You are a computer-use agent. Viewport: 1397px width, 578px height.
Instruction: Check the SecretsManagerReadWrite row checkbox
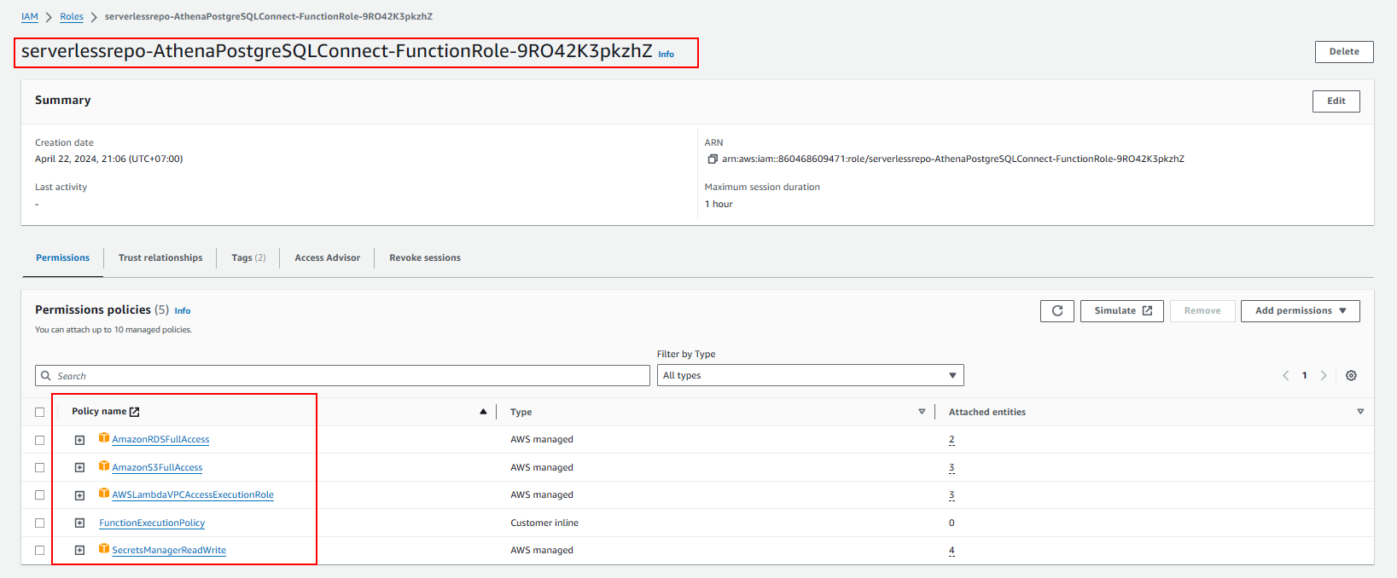click(39, 551)
